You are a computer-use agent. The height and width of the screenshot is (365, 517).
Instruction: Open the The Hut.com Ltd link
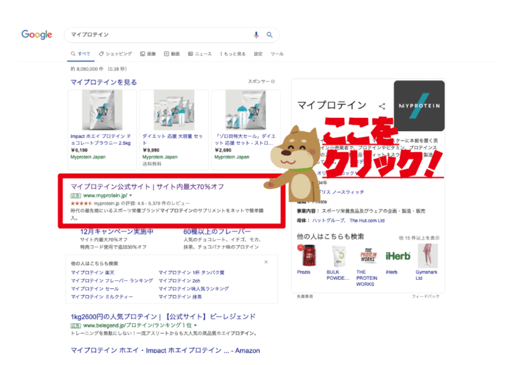367,220
